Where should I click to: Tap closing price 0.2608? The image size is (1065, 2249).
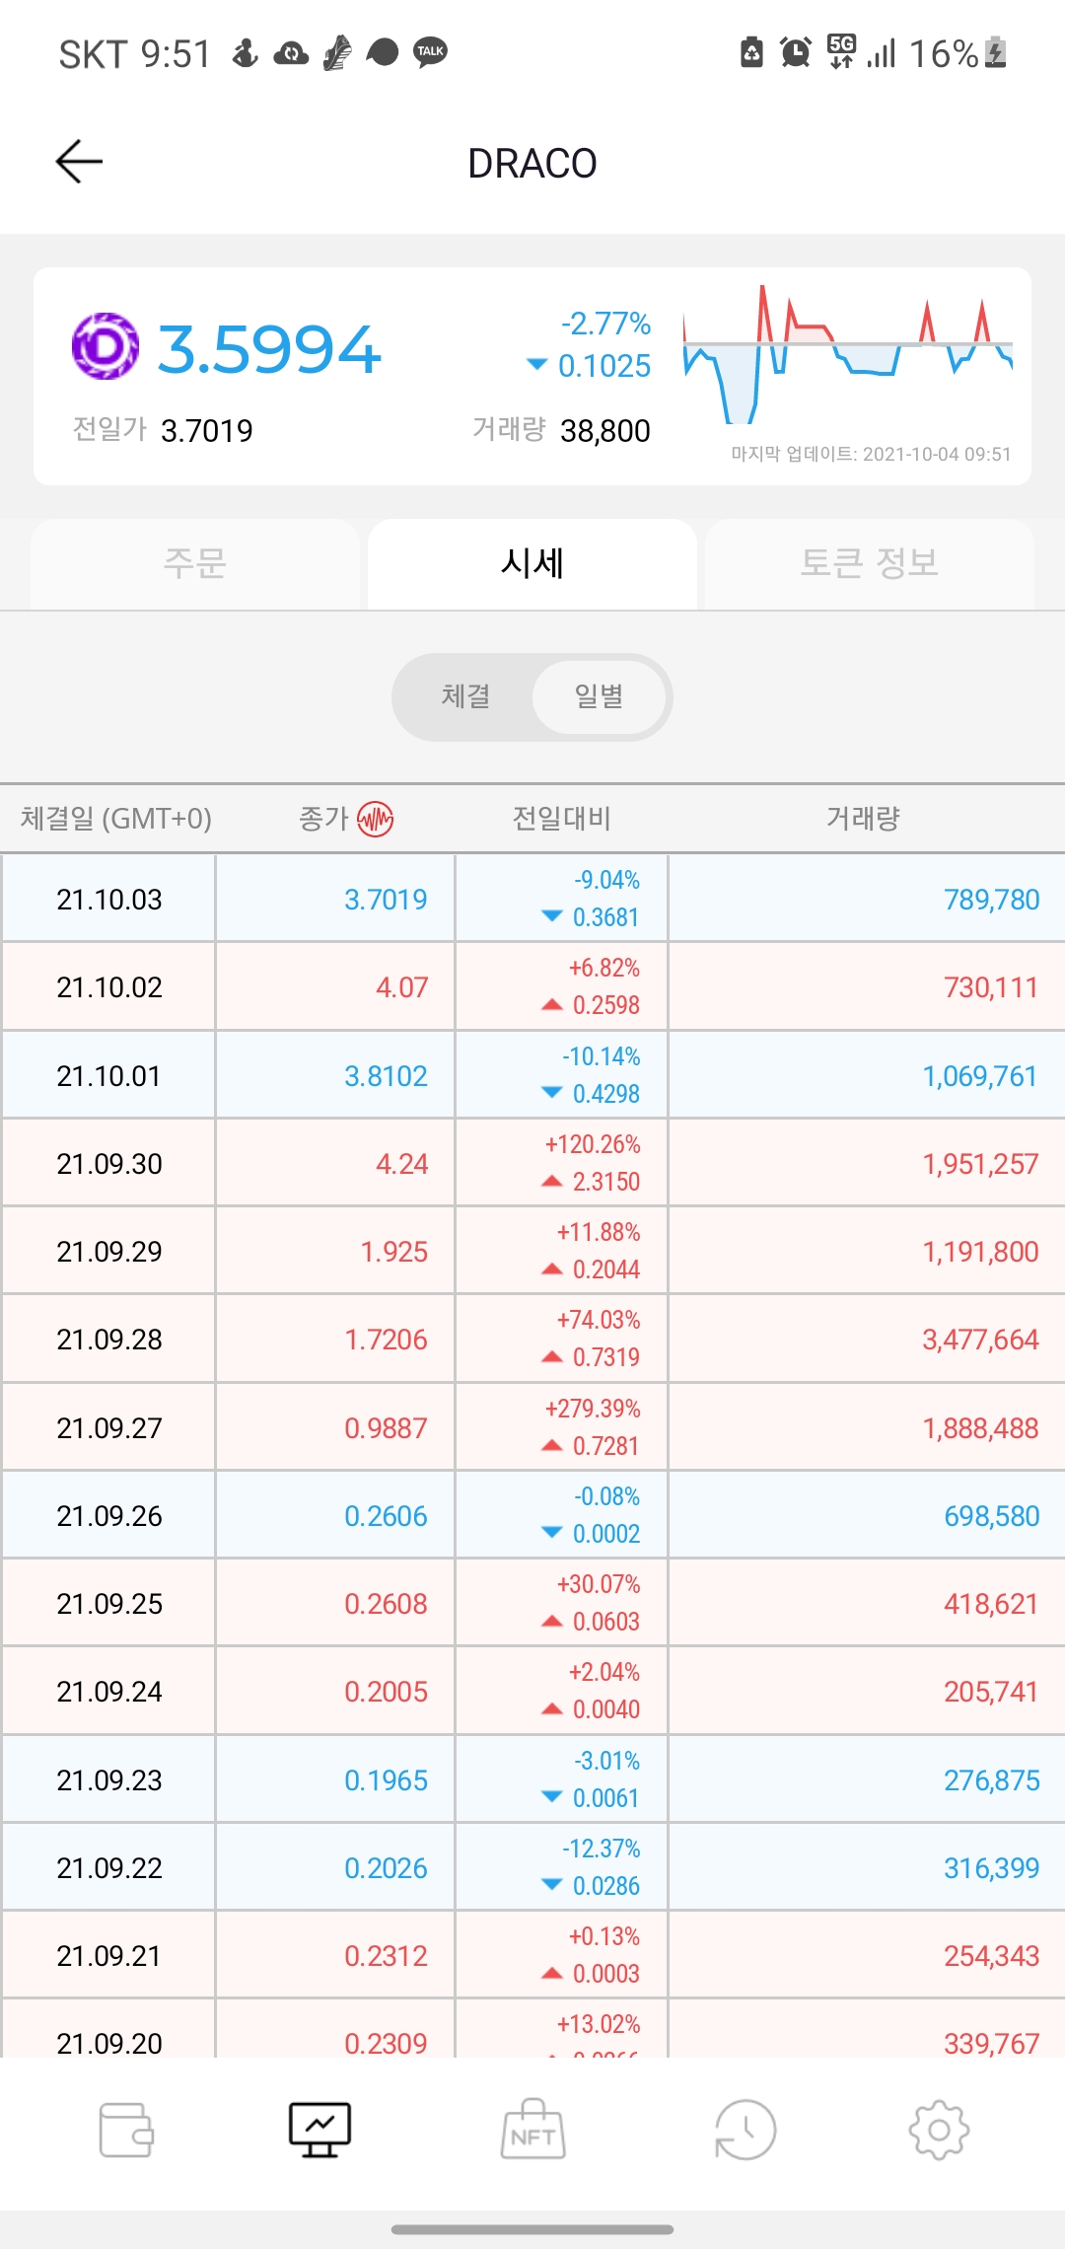(x=386, y=1604)
